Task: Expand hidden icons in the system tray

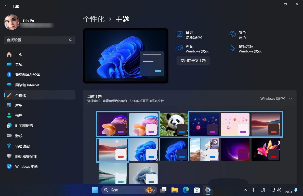Action: click(x=245, y=190)
